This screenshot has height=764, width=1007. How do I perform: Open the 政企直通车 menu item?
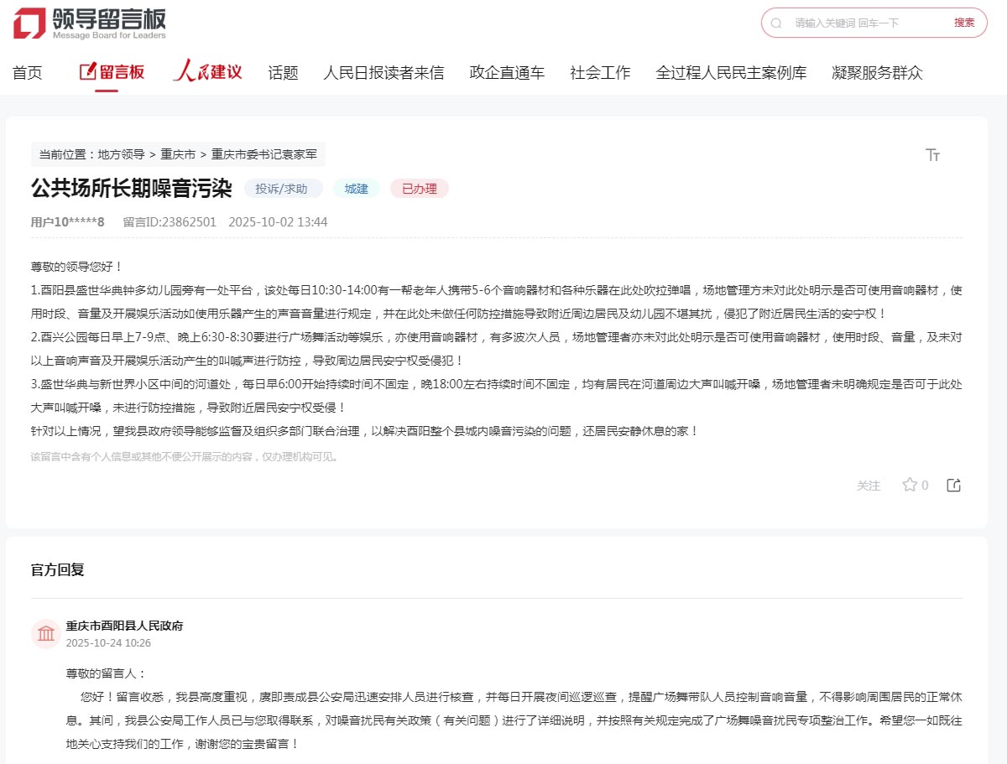pos(507,73)
